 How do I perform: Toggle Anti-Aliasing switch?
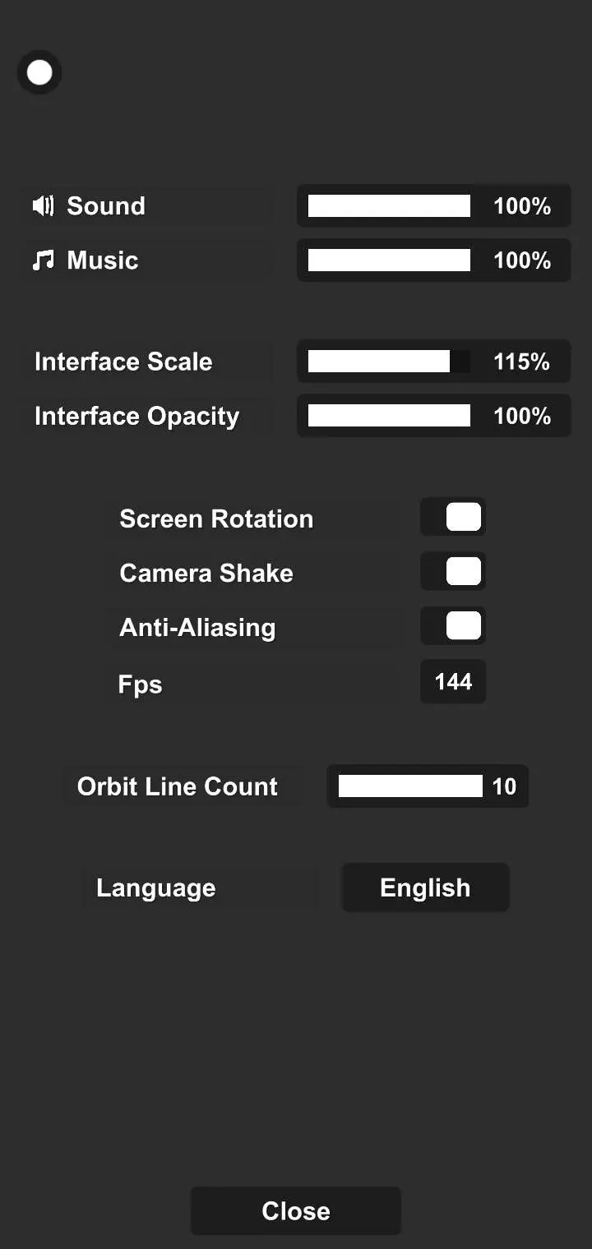[x=453, y=626]
